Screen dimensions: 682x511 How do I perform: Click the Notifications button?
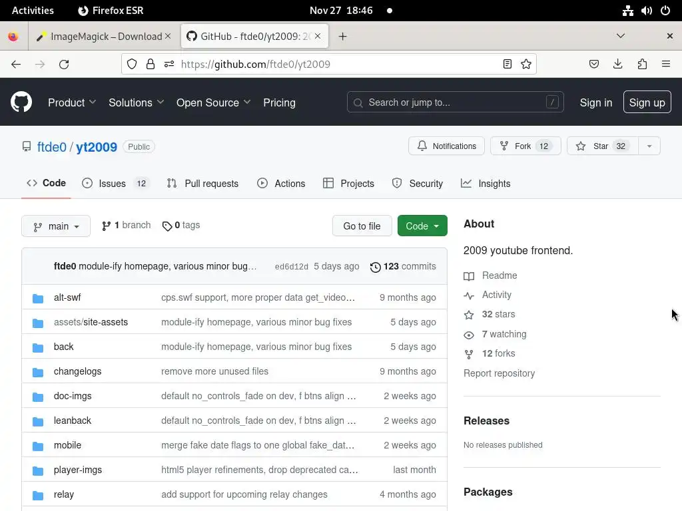coord(446,146)
